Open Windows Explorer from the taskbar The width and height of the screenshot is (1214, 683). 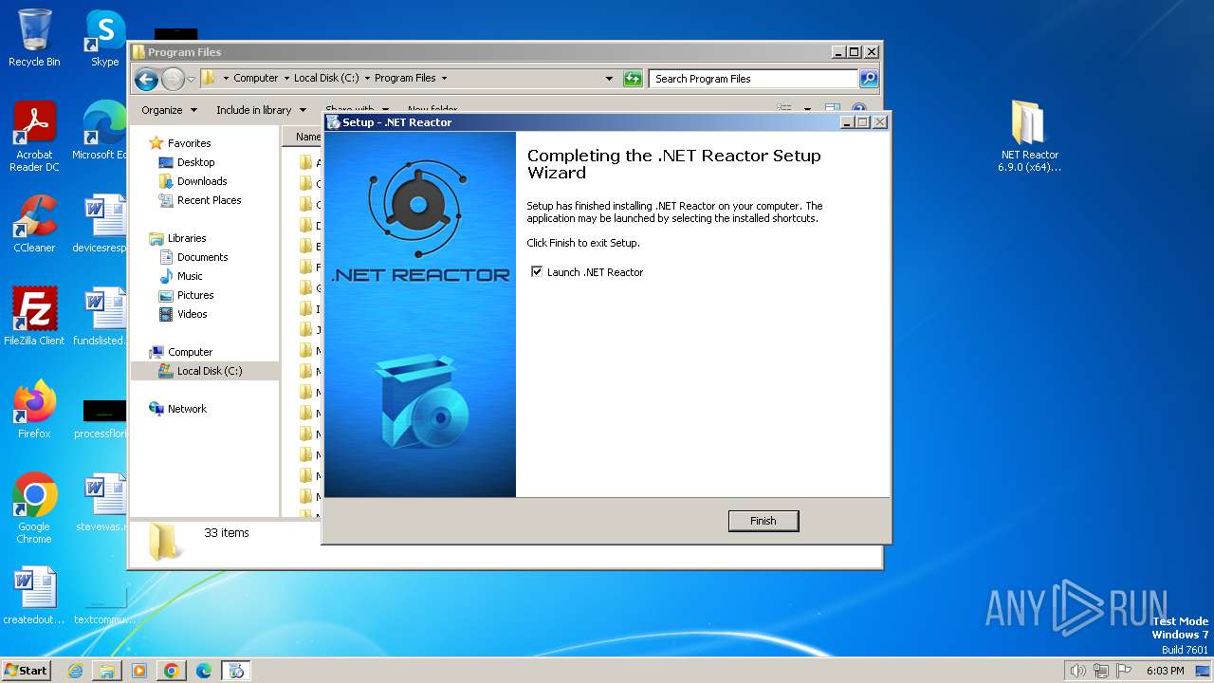pos(107,671)
